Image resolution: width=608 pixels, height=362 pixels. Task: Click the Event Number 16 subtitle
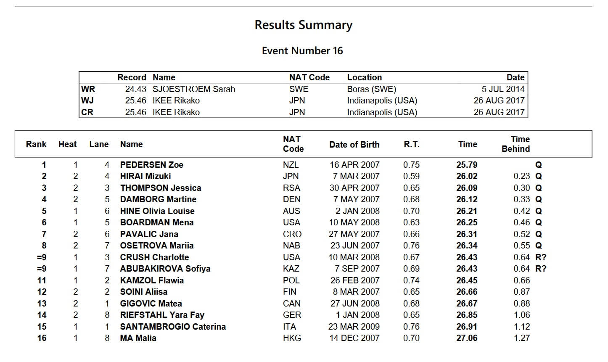click(302, 51)
